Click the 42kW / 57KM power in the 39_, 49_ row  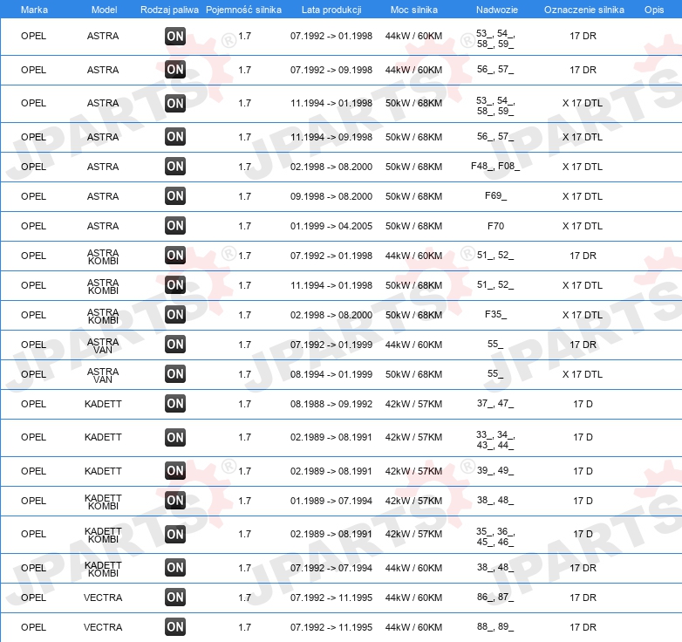(413, 471)
